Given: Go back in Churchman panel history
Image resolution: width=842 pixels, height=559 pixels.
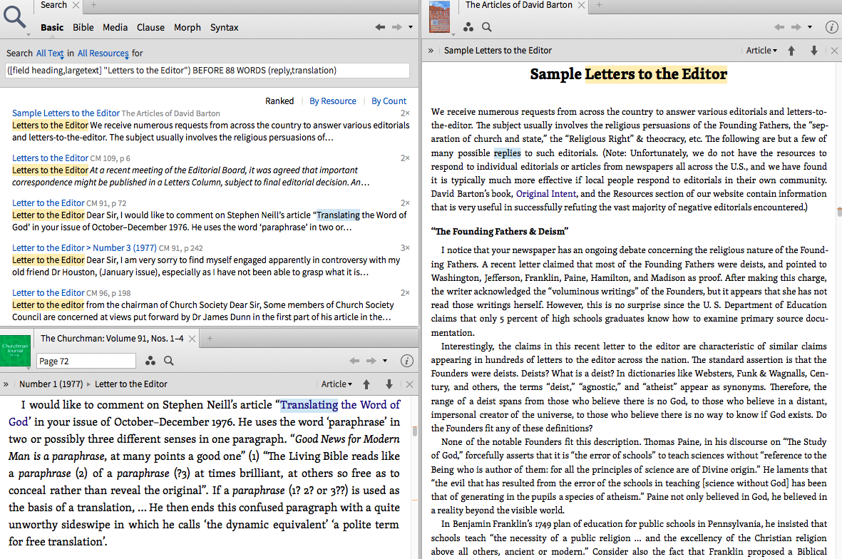Looking at the screenshot, I should [x=354, y=361].
